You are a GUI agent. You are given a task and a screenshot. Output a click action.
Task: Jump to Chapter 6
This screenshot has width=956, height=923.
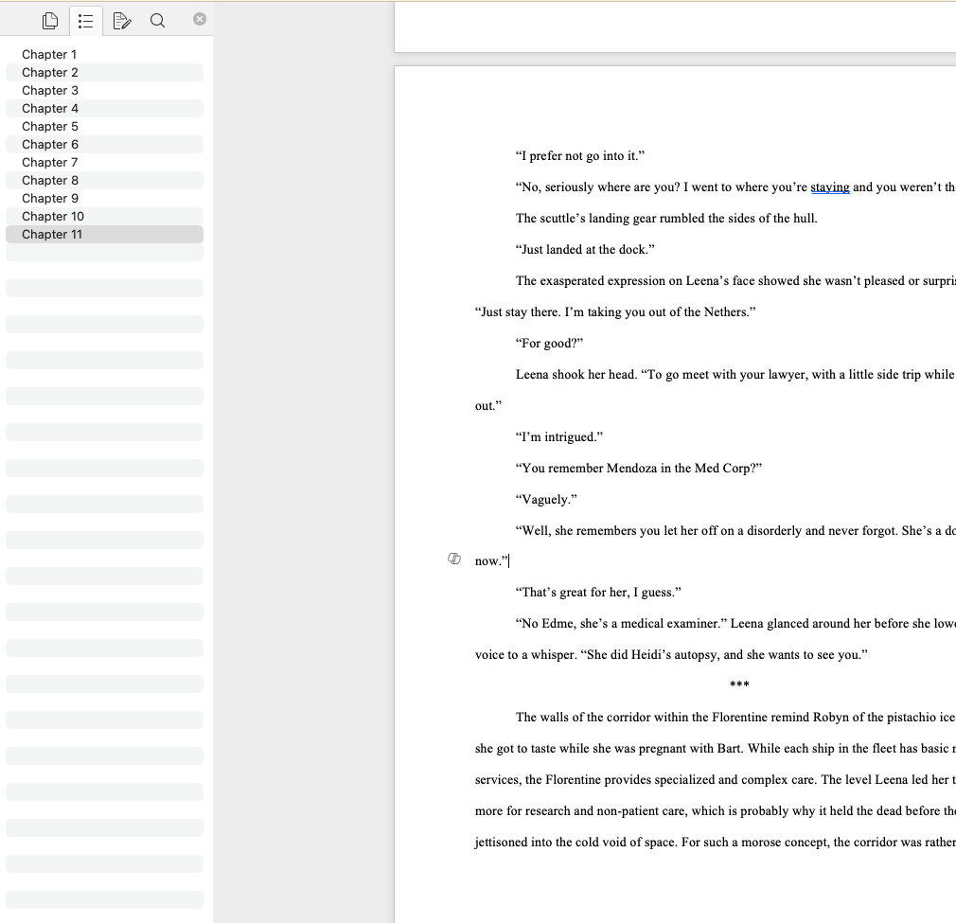pyautogui.click(x=50, y=145)
